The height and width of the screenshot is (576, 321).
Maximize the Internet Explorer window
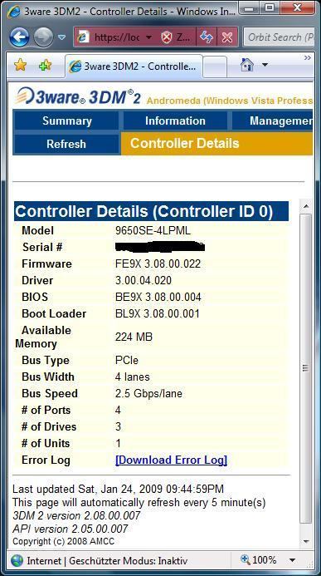coord(270,7)
